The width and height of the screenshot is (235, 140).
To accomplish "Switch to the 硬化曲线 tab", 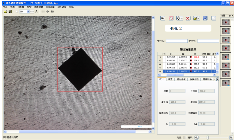I will point(181,79).
